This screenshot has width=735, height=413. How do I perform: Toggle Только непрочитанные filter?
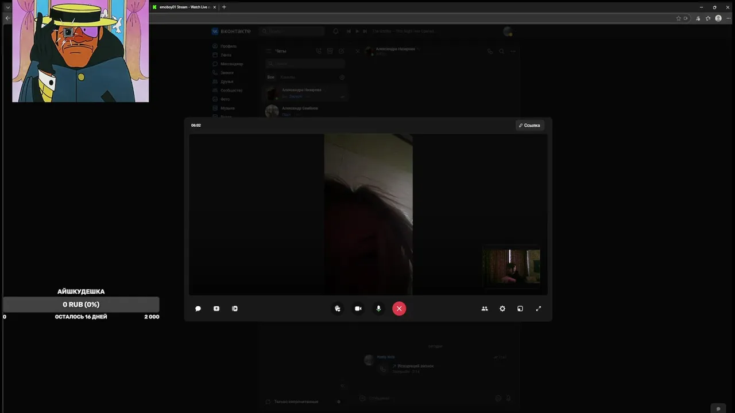click(296, 402)
